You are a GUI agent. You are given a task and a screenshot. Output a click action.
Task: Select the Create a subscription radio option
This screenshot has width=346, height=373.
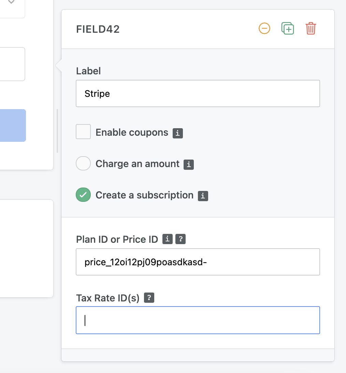[x=83, y=195]
